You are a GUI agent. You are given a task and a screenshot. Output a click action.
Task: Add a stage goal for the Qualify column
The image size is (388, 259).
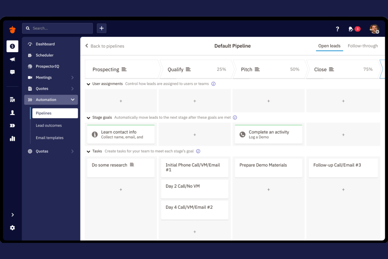[195, 134]
